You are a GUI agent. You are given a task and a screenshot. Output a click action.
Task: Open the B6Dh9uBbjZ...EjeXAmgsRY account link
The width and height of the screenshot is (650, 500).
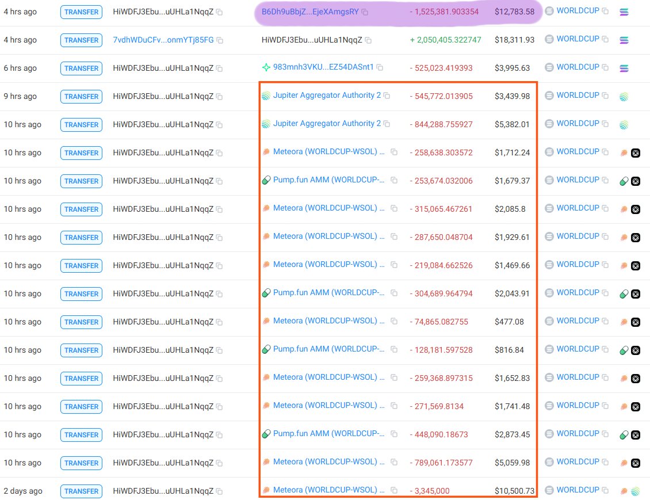tap(310, 12)
